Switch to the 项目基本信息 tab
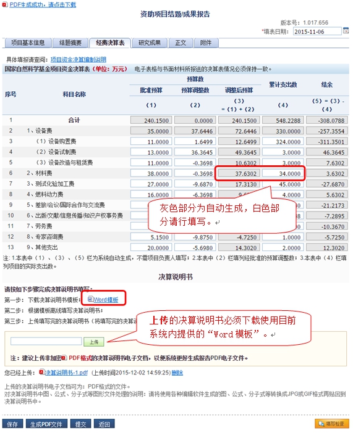The width and height of the screenshot is (353, 433). click(x=28, y=43)
